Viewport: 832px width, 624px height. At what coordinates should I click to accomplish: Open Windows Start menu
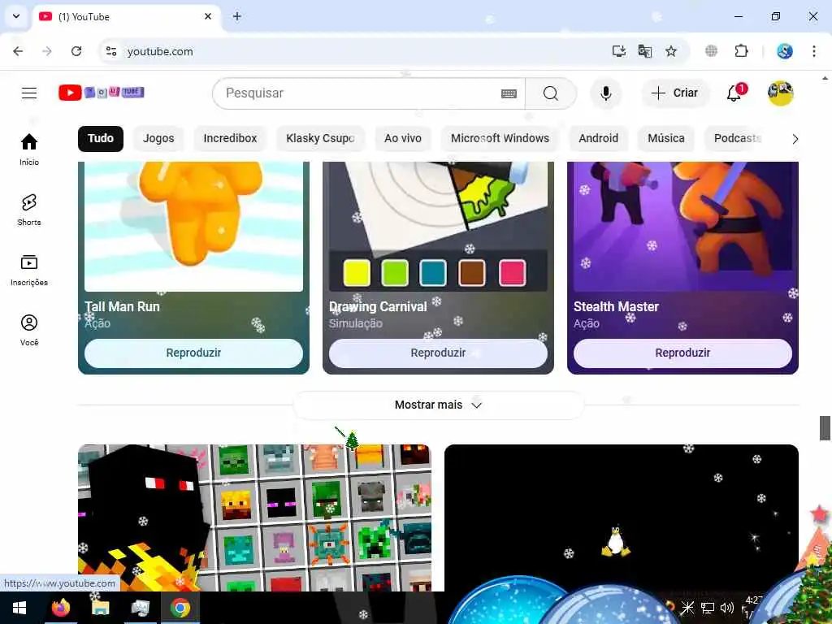point(19,608)
